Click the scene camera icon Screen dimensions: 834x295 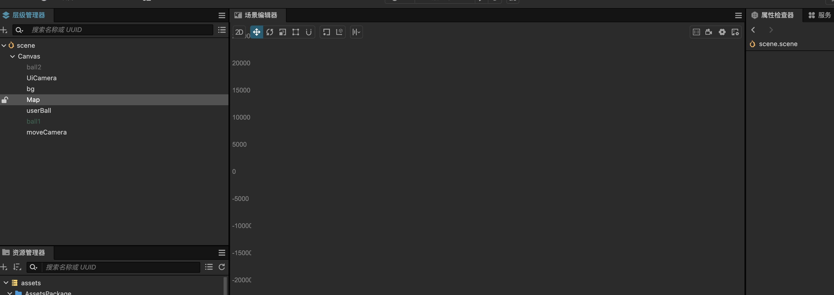[709, 32]
